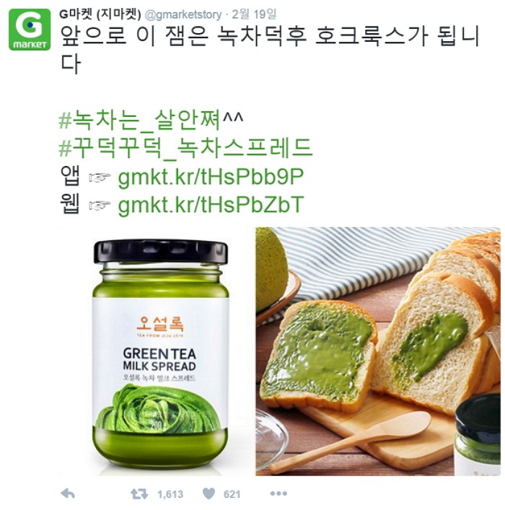The width and height of the screenshot is (505, 510).
Task: Like the tweet with the heart icon
Action: pyautogui.click(x=209, y=494)
